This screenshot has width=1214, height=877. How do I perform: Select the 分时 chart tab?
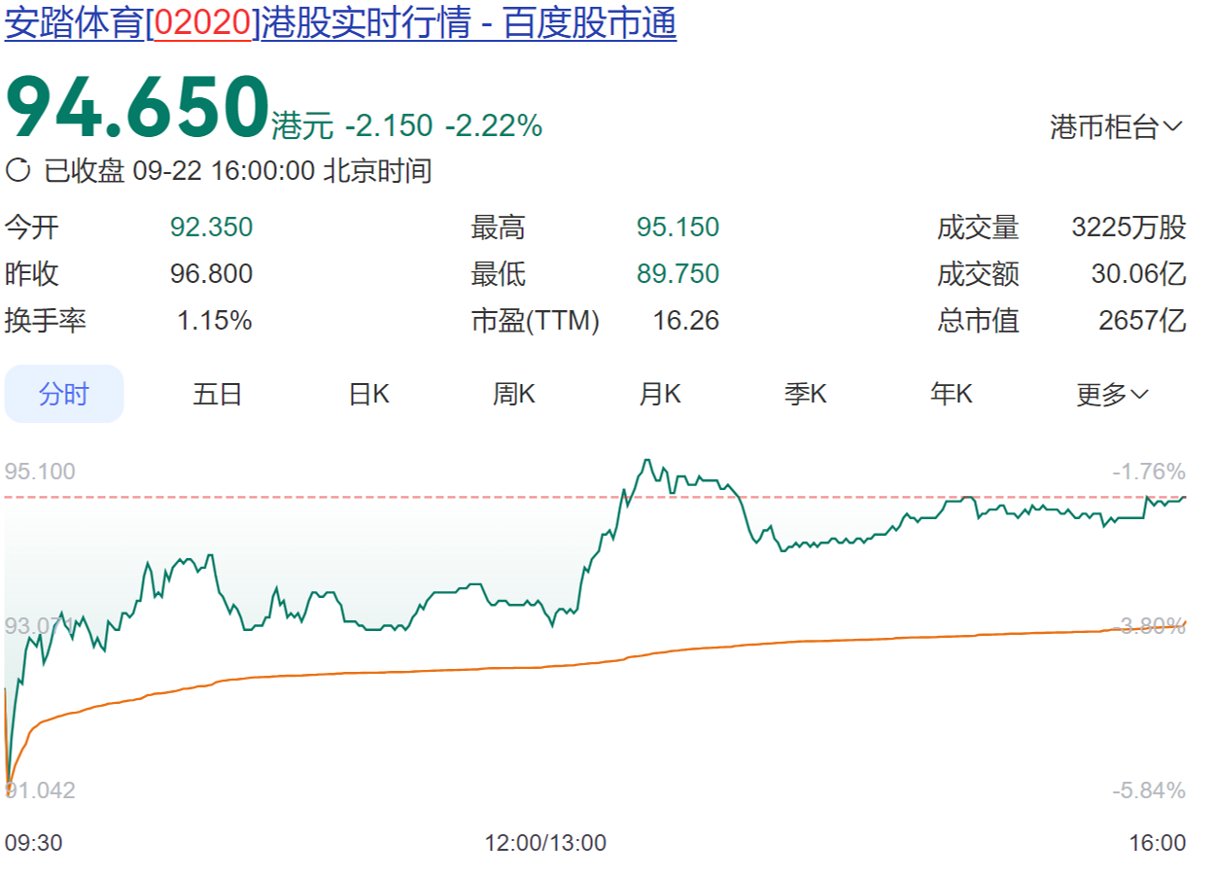click(x=64, y=394)
